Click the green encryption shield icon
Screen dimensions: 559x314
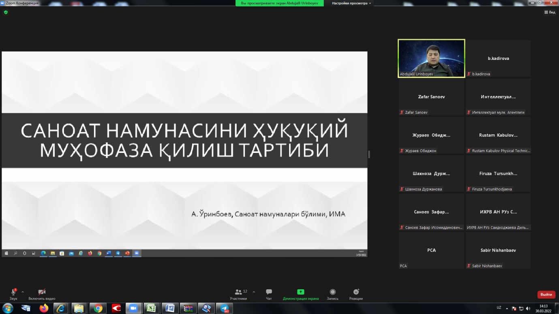coord(6,13)
